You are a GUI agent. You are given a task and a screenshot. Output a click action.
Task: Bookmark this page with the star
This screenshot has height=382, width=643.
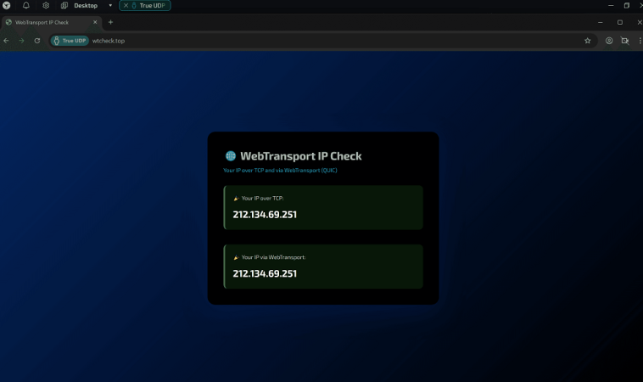click(x=587, y=40)
